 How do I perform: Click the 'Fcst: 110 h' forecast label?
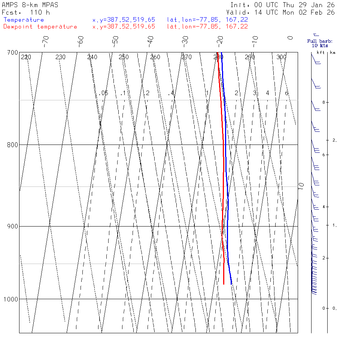(26, 12)
